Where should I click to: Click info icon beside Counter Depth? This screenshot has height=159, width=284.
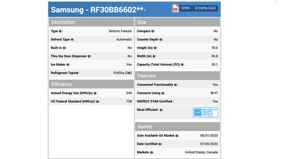[x=161, y=40]
